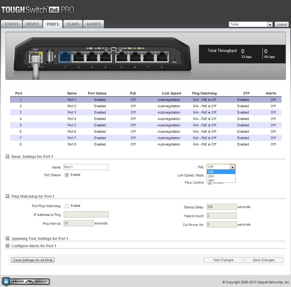
Task: Expand Spanning Tree Settings for Port 1
Action: point(7,238)
